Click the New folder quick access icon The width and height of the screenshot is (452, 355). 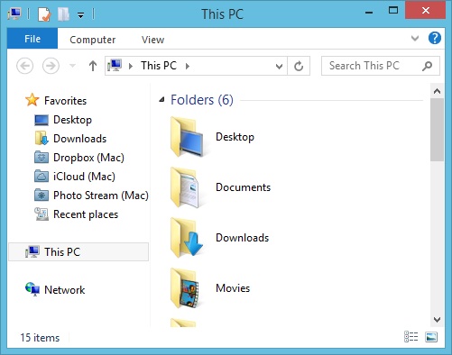(63, 14)
